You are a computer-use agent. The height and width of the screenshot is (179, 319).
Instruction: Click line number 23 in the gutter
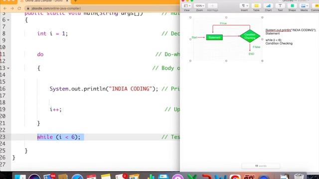3,137
